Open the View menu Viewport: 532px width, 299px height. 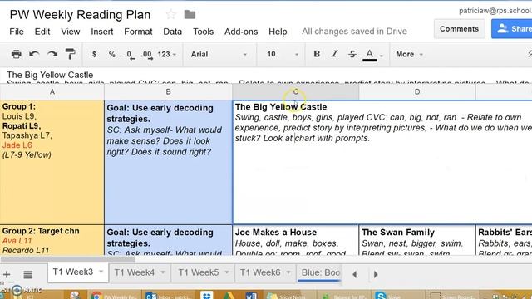70,32
